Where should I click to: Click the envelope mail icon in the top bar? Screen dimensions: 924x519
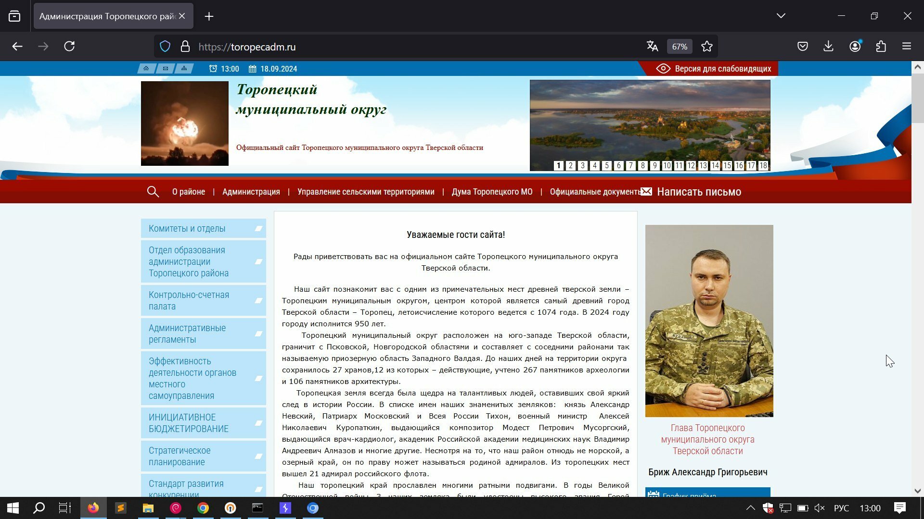point(166,69)
